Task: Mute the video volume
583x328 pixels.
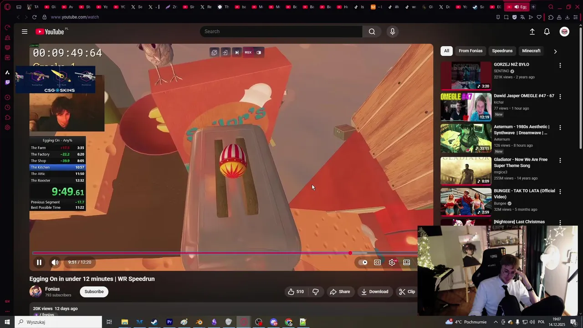Action: click(55, 262)
